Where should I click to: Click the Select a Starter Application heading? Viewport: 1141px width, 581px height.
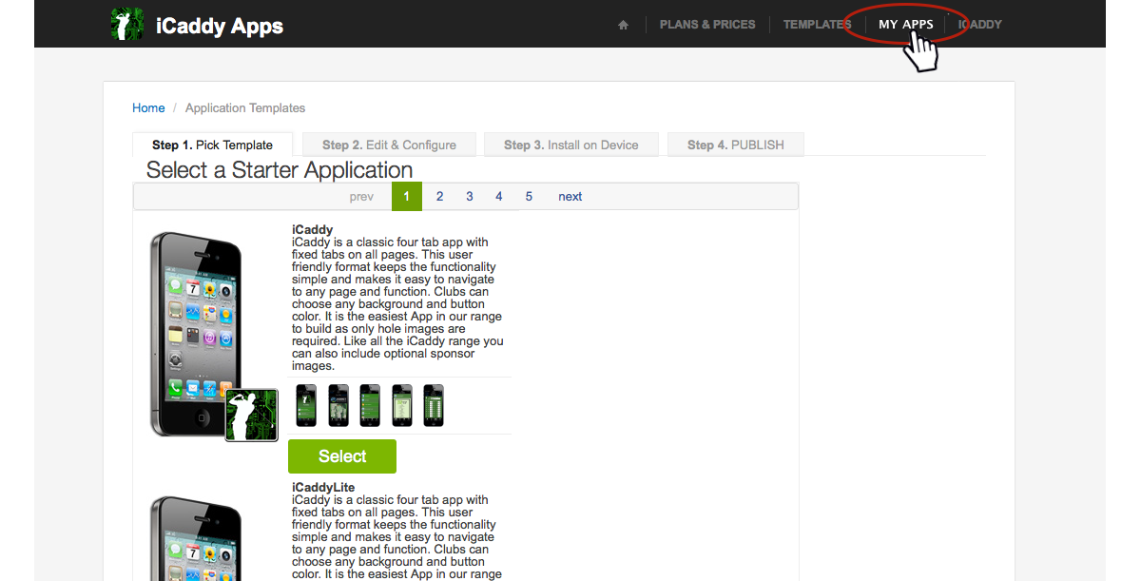click(x=280, y=170)
